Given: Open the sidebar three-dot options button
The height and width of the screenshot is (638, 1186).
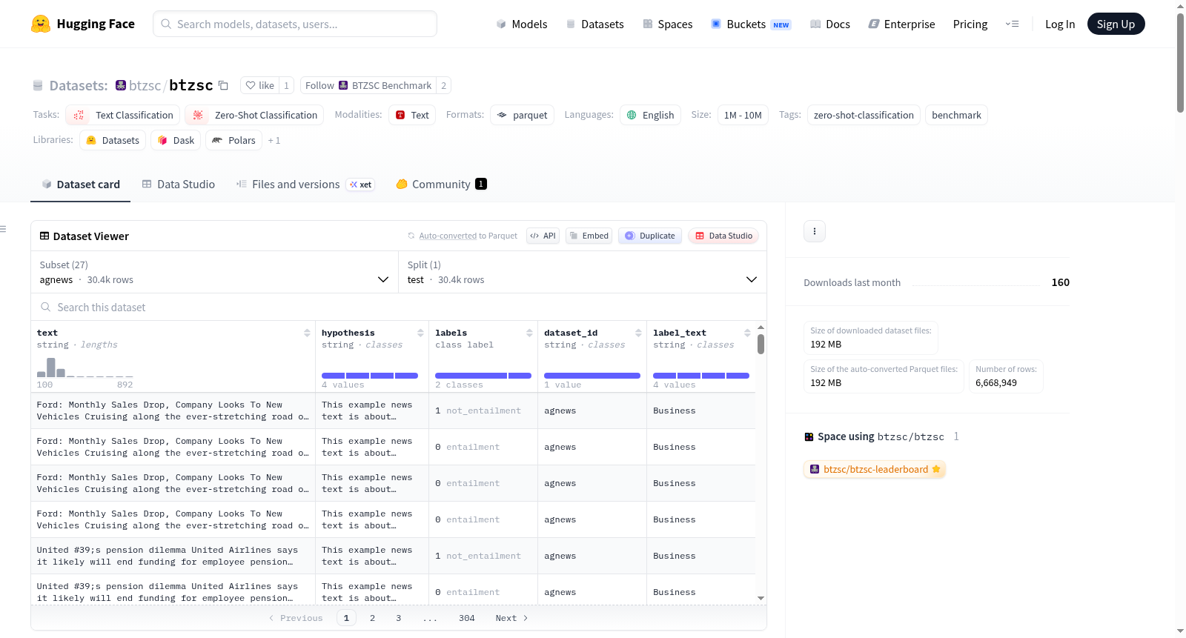Looking at the screenshot, I should pos(815,231).
